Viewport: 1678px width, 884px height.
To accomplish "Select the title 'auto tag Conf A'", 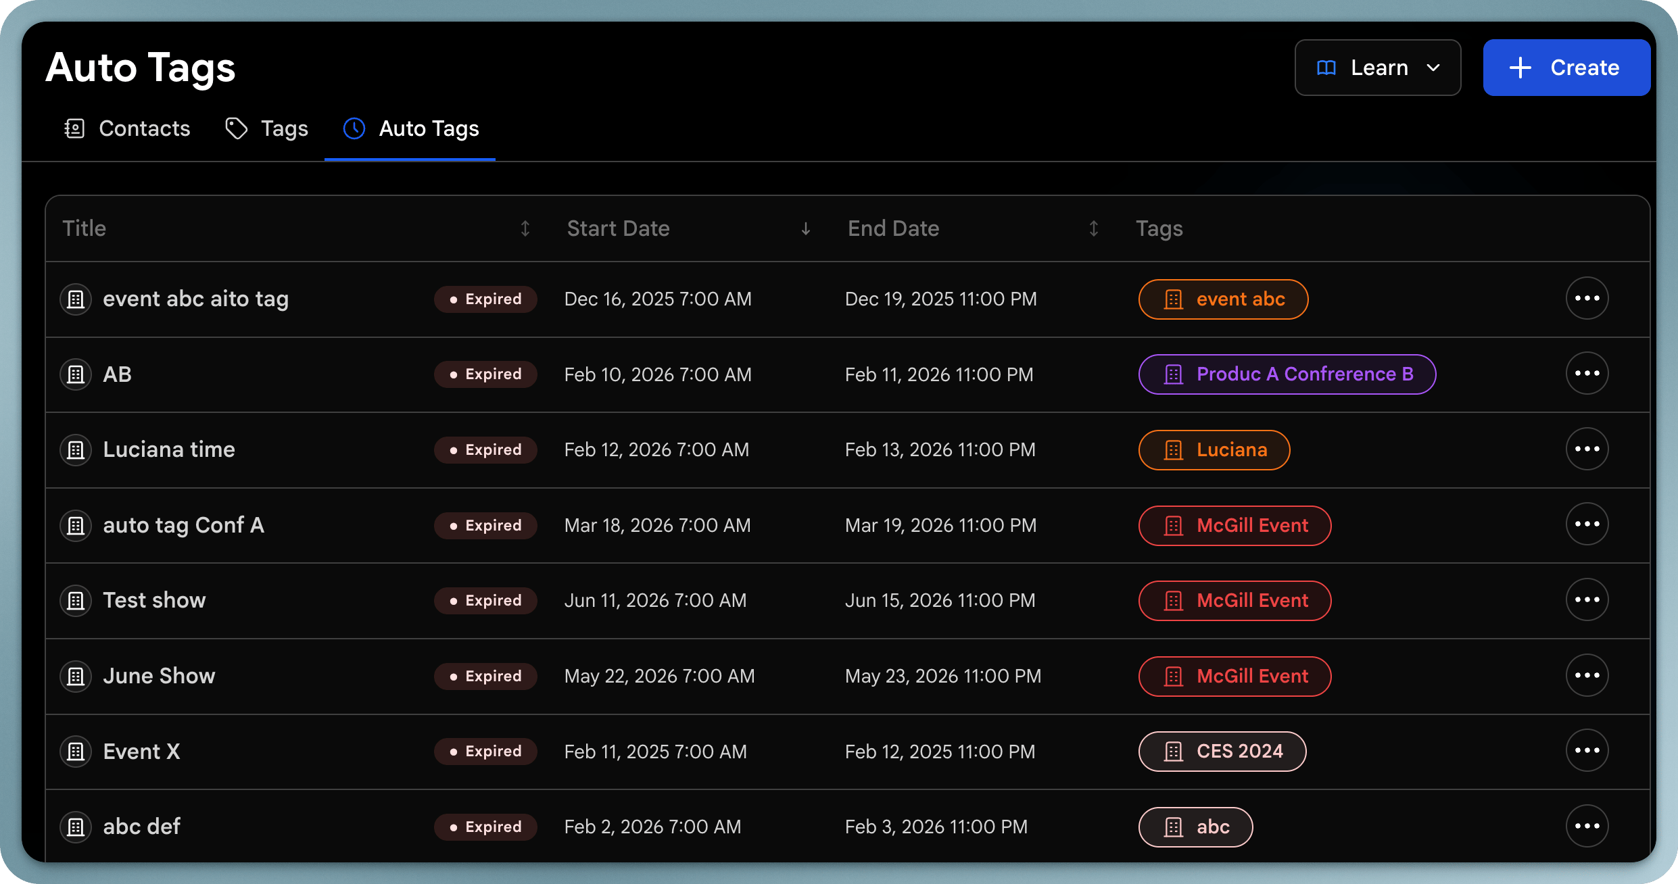I will pos(183,526).
